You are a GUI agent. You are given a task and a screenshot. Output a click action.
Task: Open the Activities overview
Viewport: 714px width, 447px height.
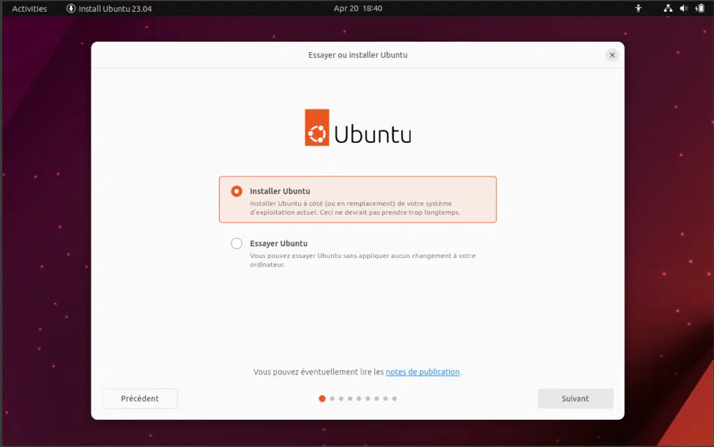pyautogui.click(x=29, y=8)
